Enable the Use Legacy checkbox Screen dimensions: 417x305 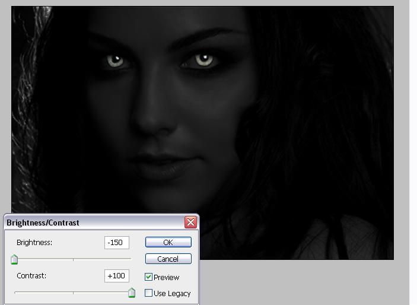[x=149, y=293]
